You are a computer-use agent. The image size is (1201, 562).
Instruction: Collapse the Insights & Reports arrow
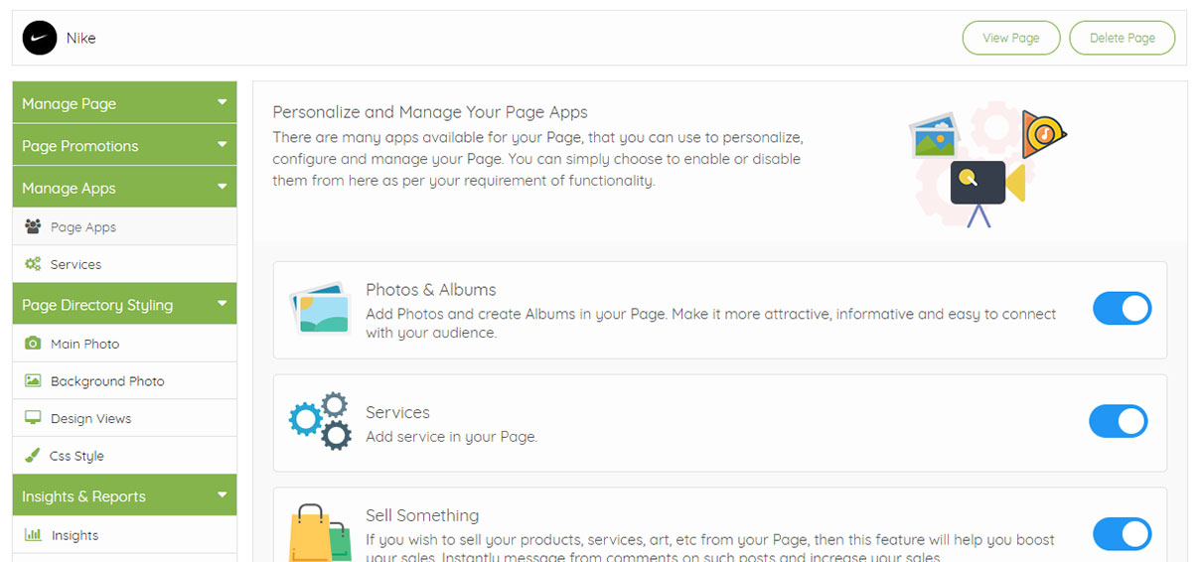(223, 495)
